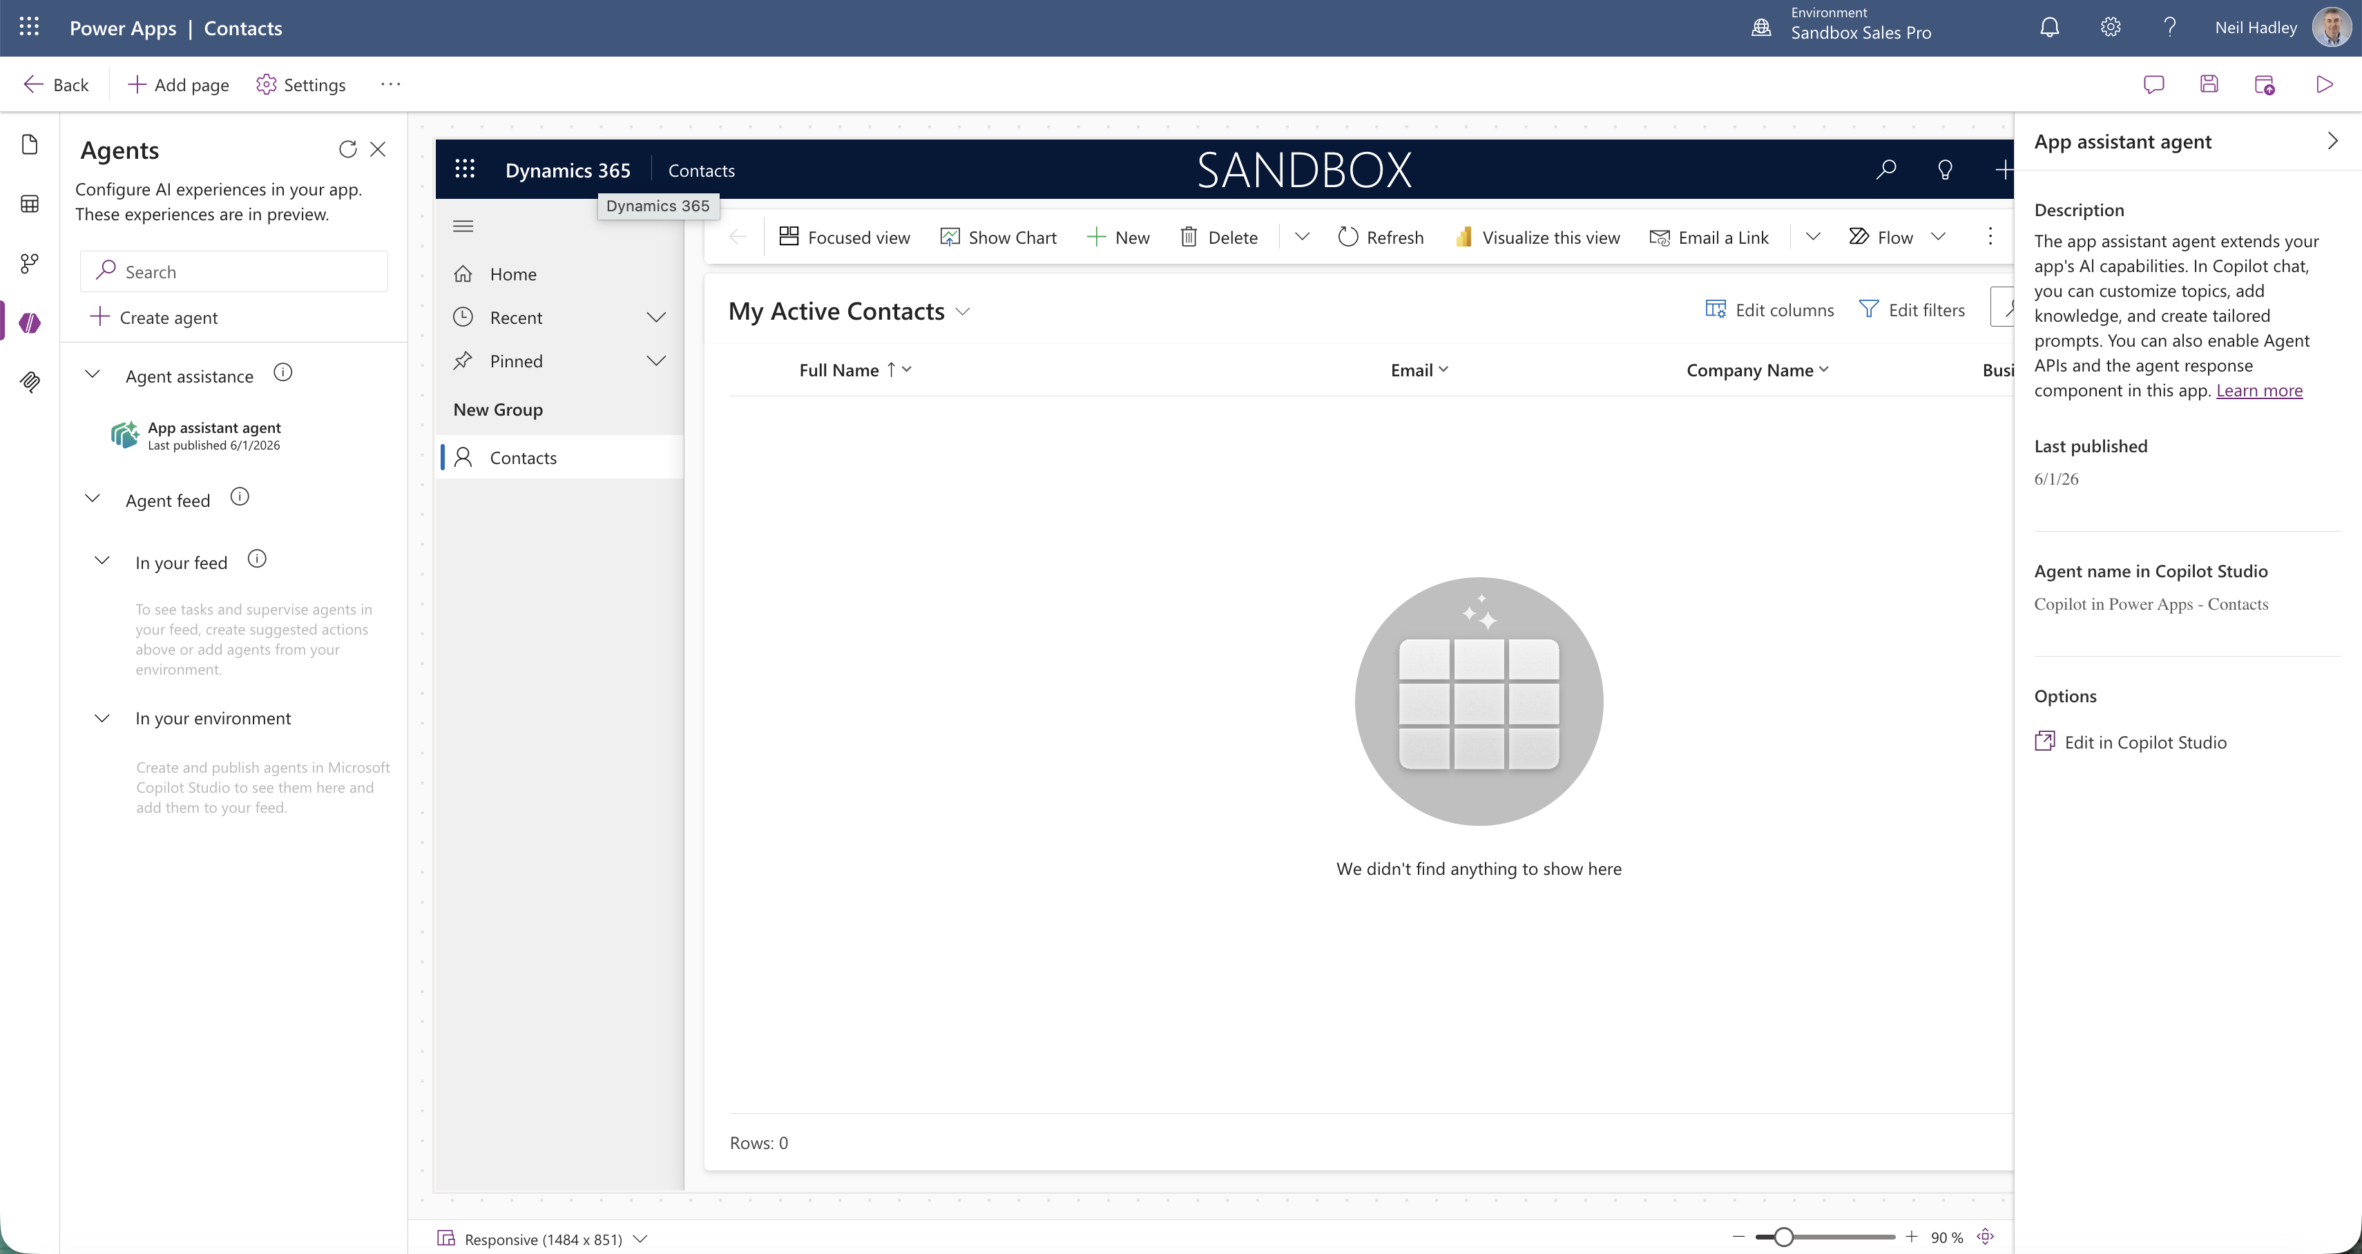The image size is (2362, 1254).
Task: Click Visualize this view
Action: click(1537, 238)
